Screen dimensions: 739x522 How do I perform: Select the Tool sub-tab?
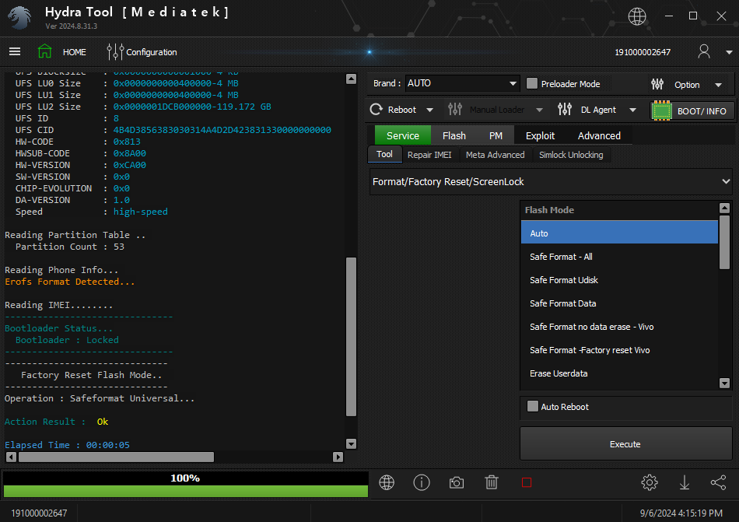tap(384, 154)
